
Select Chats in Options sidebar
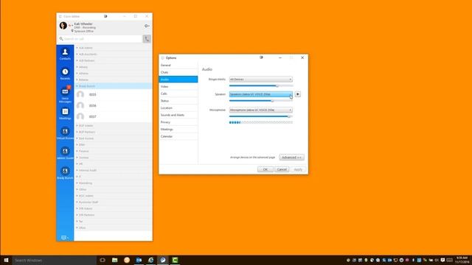178,72
